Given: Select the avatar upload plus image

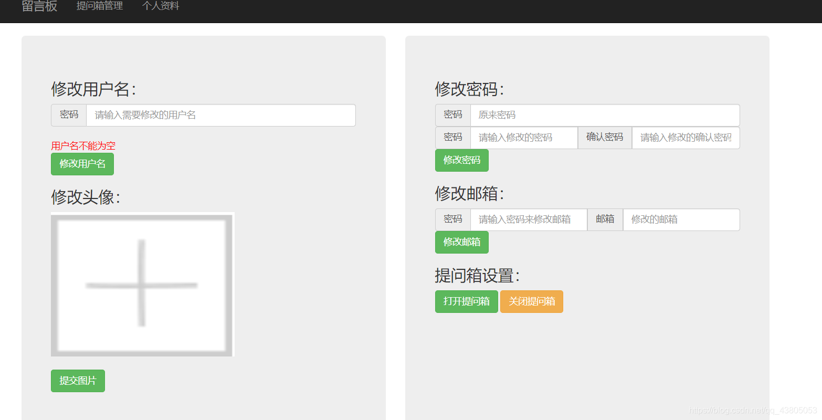Looking at the screenshot, I should tap(143, 284).
